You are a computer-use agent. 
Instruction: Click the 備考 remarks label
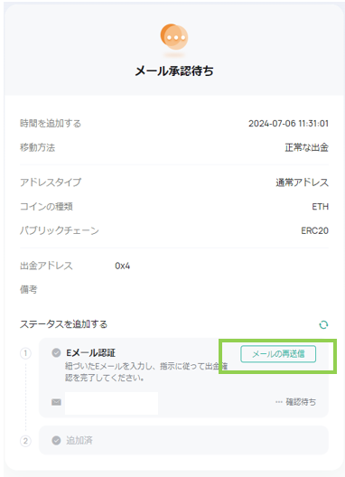[29, 290]
